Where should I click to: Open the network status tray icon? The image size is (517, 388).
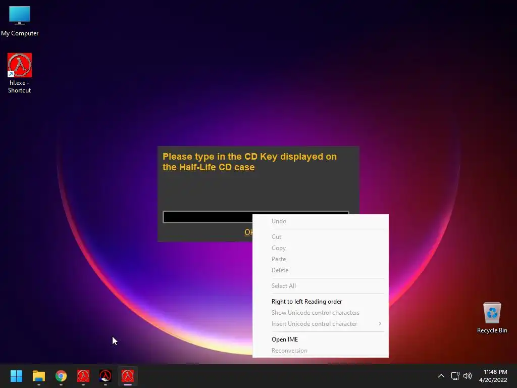tap(455, 376)
